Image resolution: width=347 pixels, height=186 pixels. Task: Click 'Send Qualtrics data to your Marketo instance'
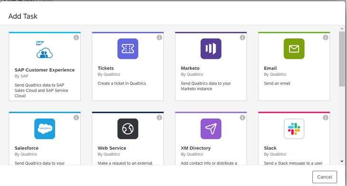pos(206,86)
